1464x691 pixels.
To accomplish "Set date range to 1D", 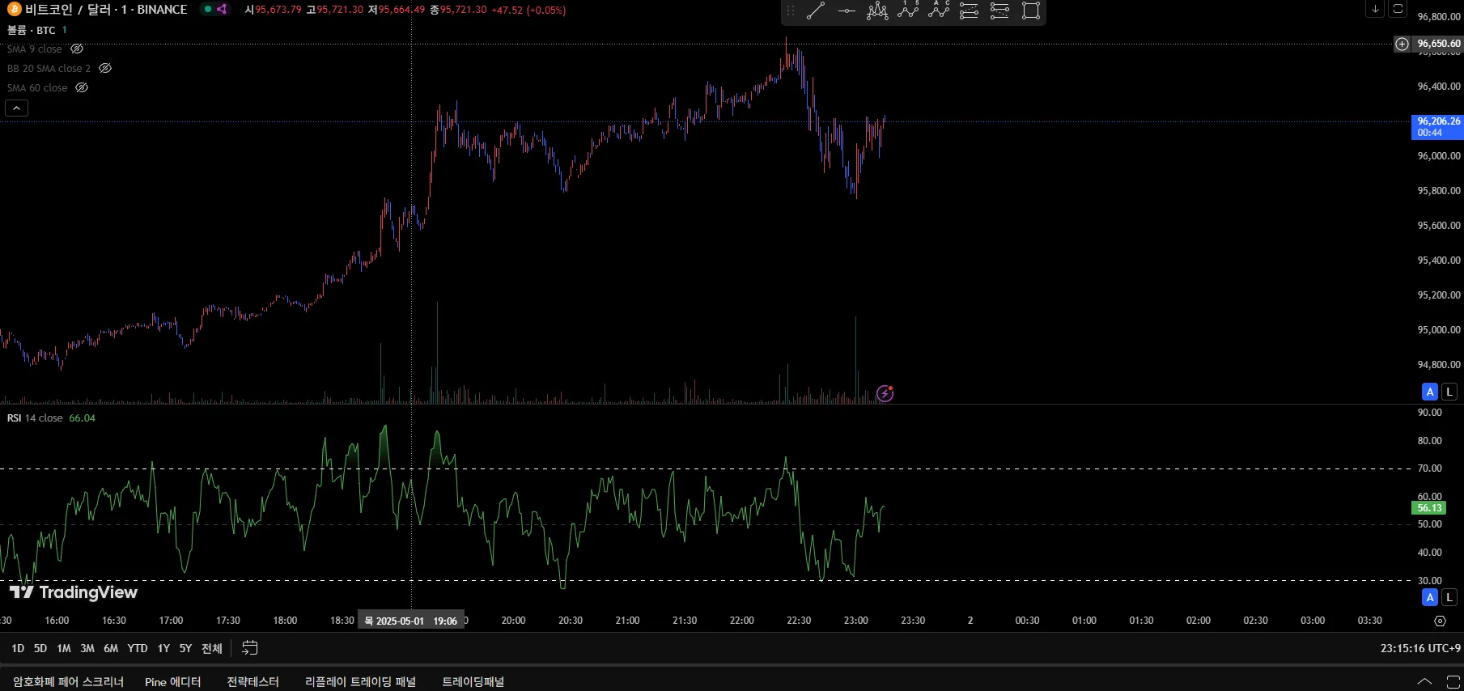I will 18,648.
